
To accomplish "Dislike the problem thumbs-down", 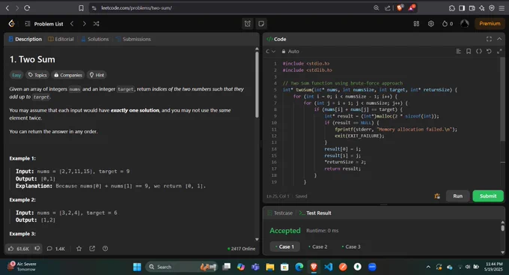I will pos(37,249).
